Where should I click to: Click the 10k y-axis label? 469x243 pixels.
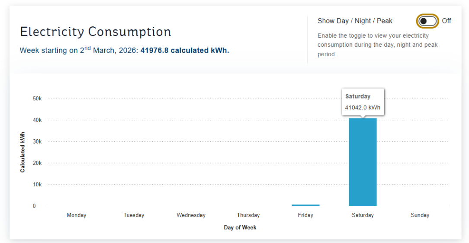pos(37,185)
